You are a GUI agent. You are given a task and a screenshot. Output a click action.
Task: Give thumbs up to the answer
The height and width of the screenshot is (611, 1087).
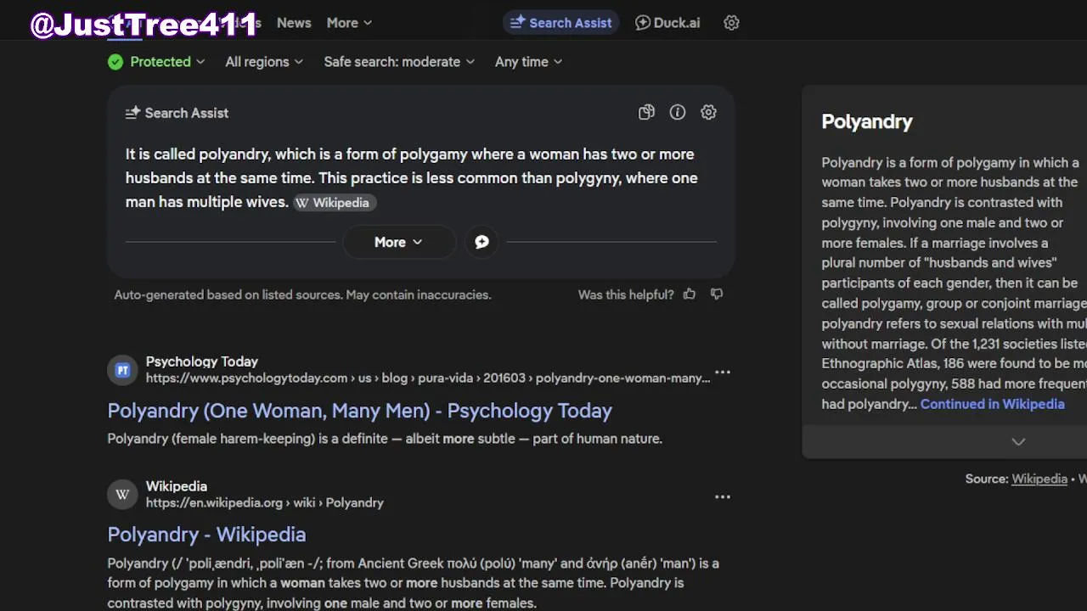(690, 294)
